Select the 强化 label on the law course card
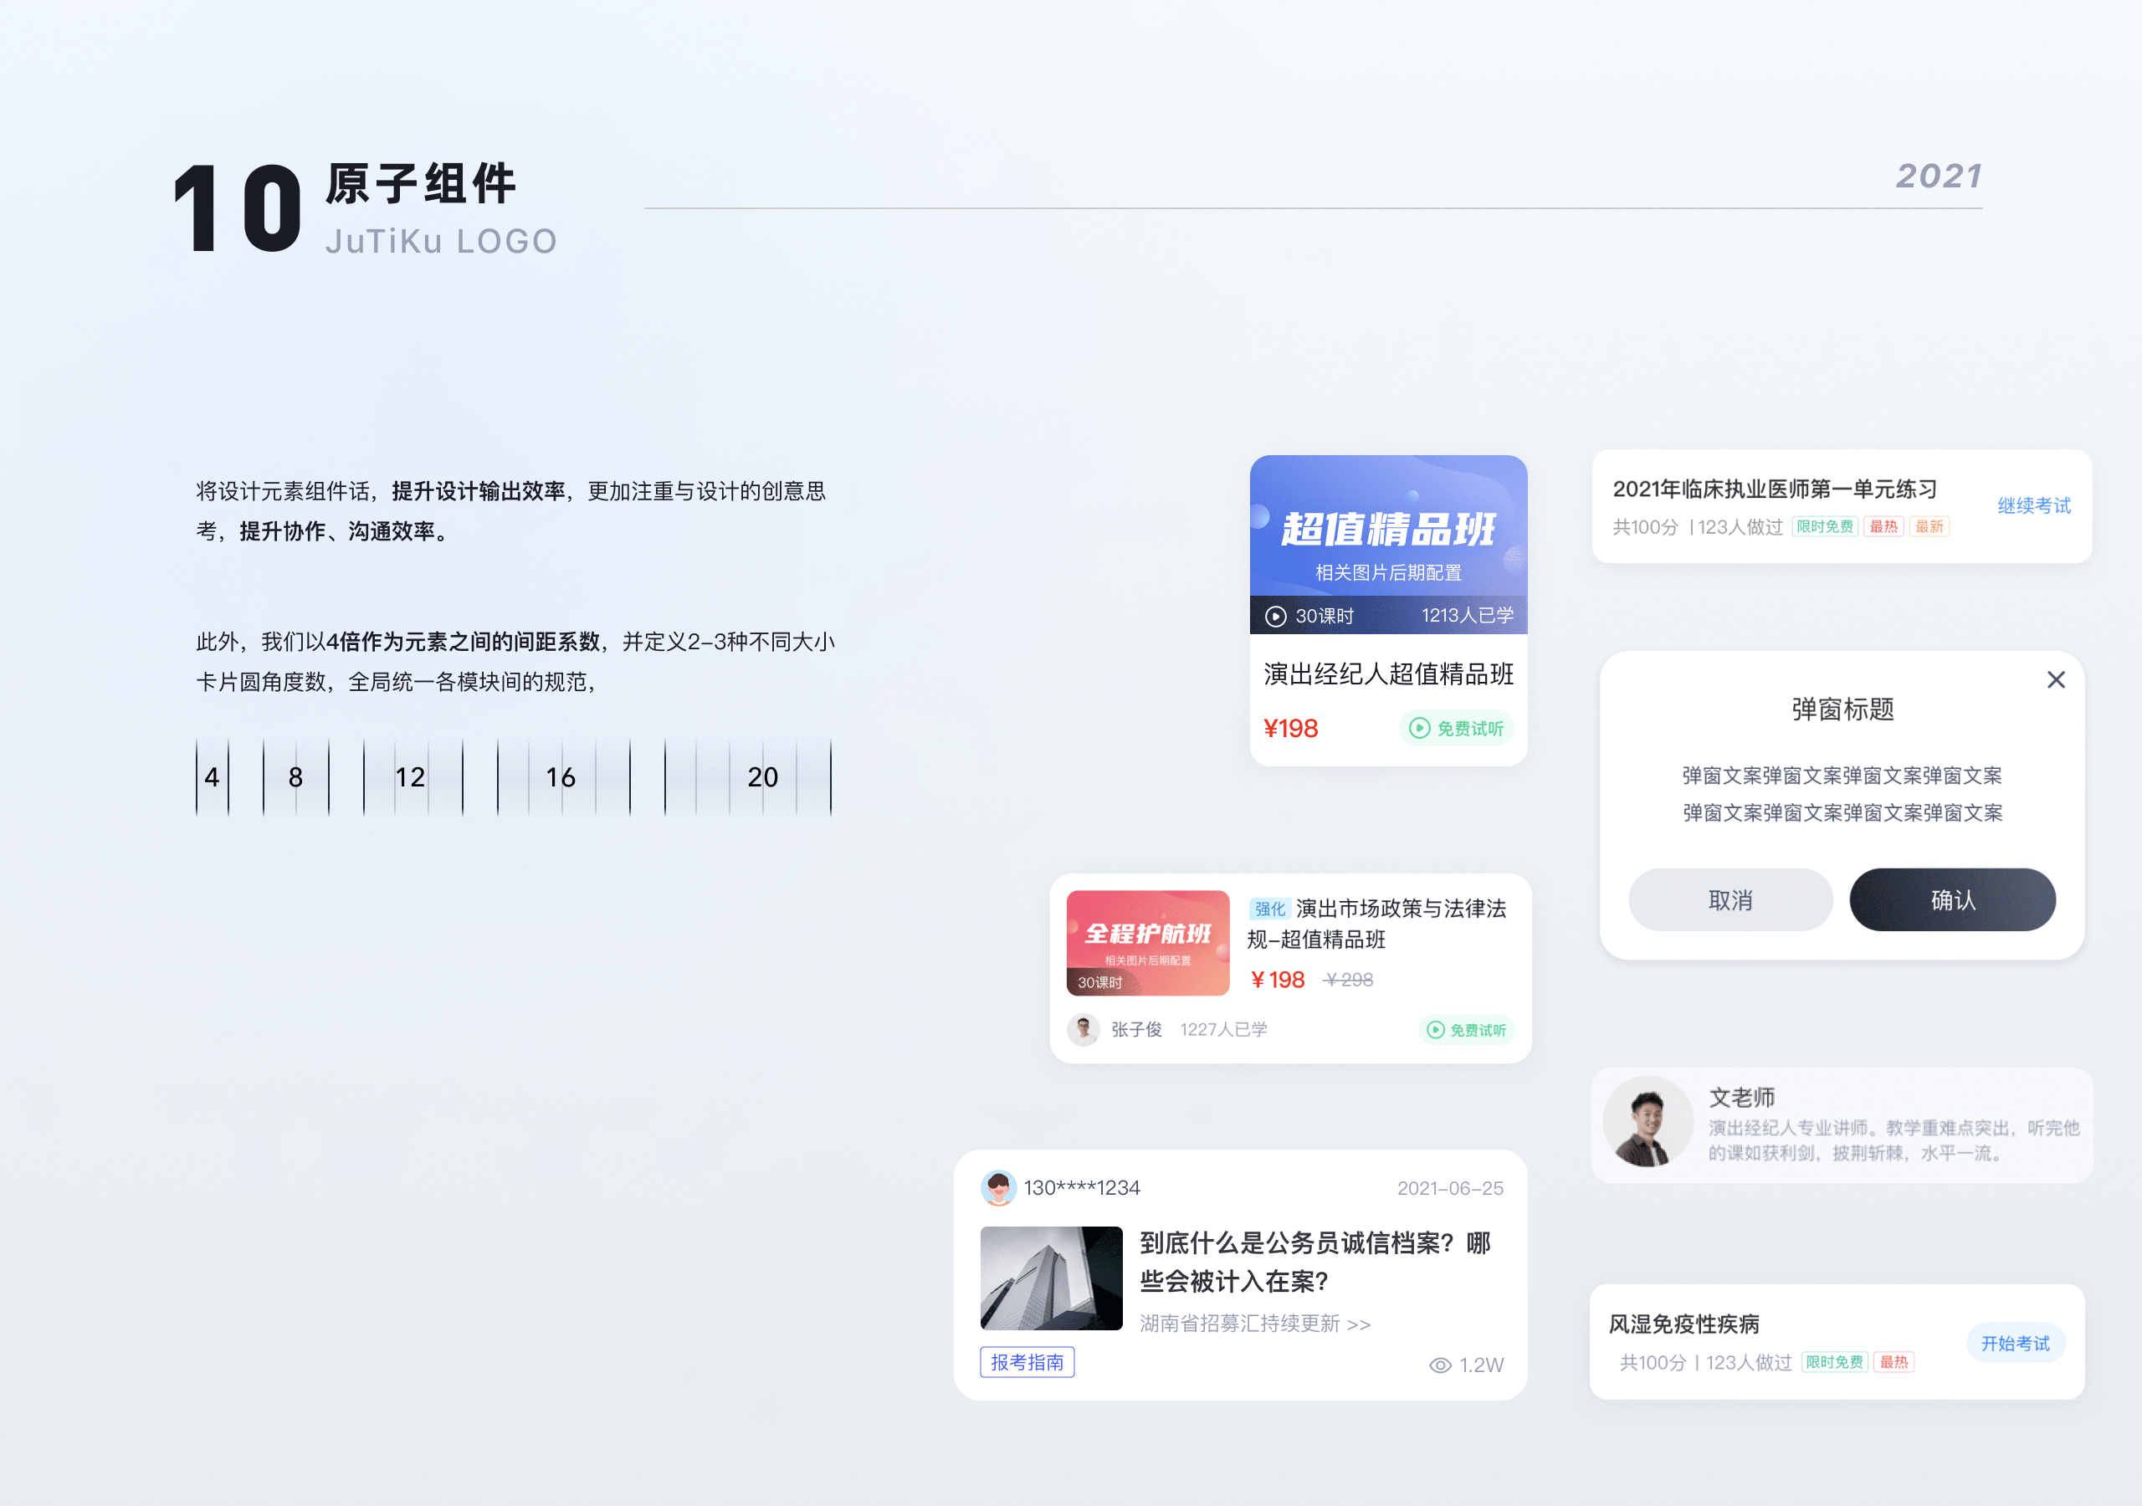This screenshot has height=1506, width=2142. (x=1272, y=908)
